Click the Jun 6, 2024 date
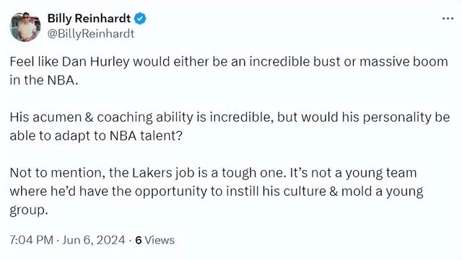Image resolution: width=462 pixels, height=260 pixels. [x=94, y=241]
